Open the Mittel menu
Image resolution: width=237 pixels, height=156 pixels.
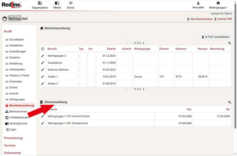57,5
